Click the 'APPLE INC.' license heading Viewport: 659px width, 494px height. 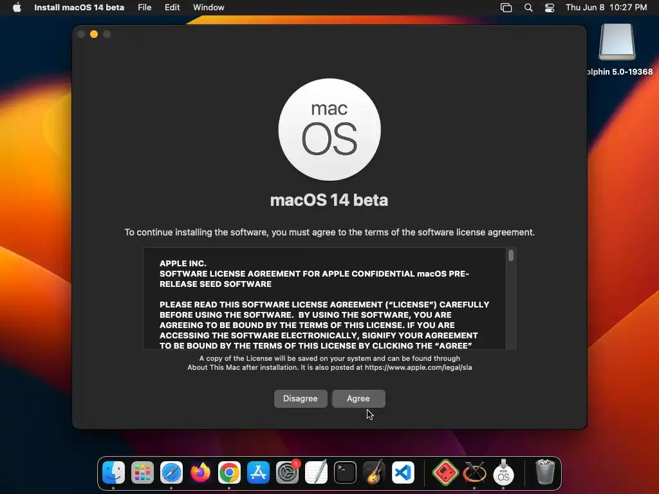[x=183, y=263]
